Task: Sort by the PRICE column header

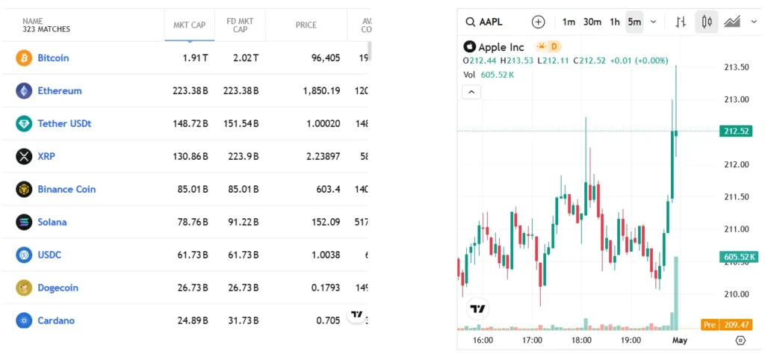Action: [306, 25]
